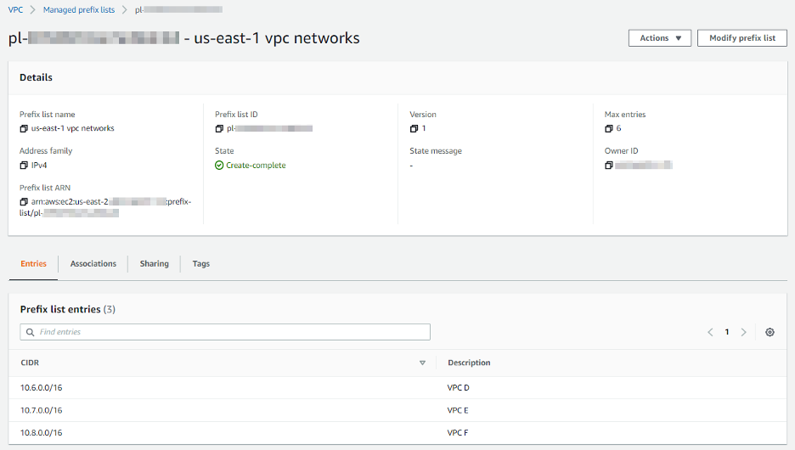
Task: Copy the Max entries value
Action: click(609, 129)
